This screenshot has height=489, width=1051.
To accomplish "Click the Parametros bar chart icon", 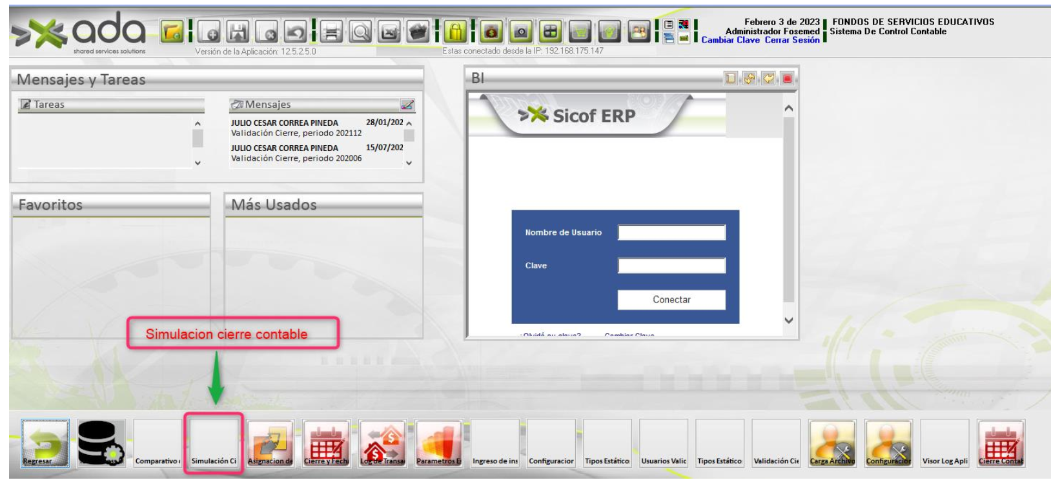I will pyautogui.click(x=438, y=443).
